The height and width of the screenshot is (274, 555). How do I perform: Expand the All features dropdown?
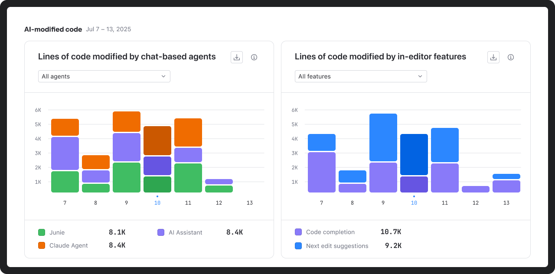pyautogui.click(x=361, y=76)
